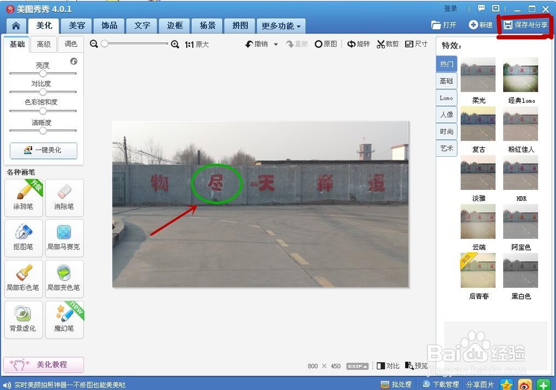The width and height of the screenshot is (556, 390).
Task: Select the 艺术 effects category
Action: pos(446,148)
